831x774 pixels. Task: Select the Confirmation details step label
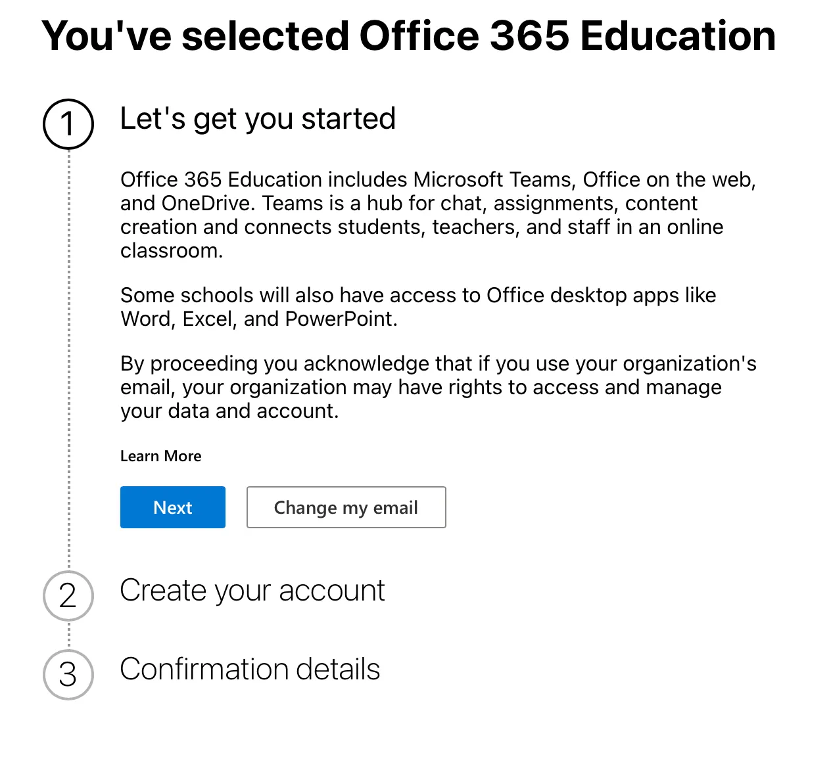pyautogui.click(x=250, y=669)
